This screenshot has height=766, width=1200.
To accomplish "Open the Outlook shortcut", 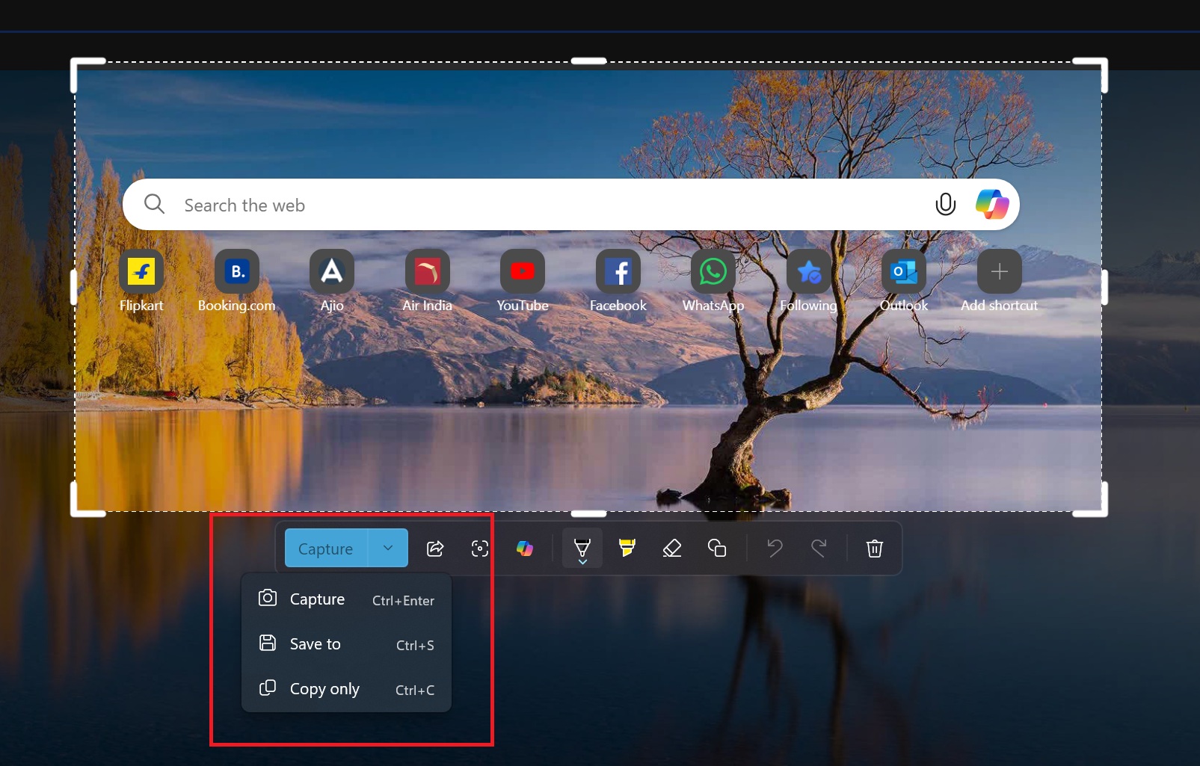I will 904,281.
